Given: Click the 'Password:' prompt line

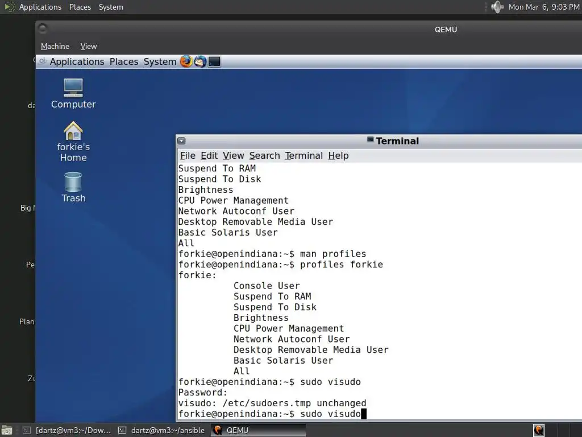Looking at the screenshot, I should 203,393.
